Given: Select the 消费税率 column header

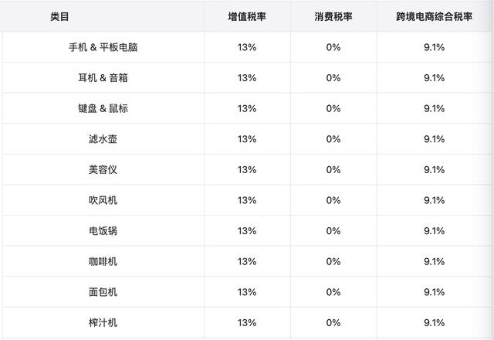Looking at the screenshot, I should point(333,16).
